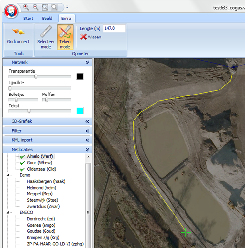Click the zoom in magnifier icon
The height and width of the screenshot is (248, 245).
point(26,7)
